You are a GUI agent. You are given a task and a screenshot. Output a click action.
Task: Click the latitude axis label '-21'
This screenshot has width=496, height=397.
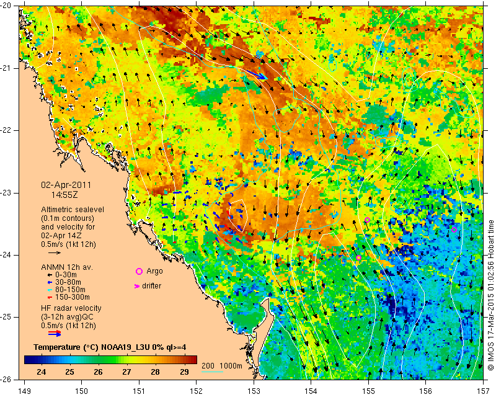pyautogui.click(x=6, y=68)
